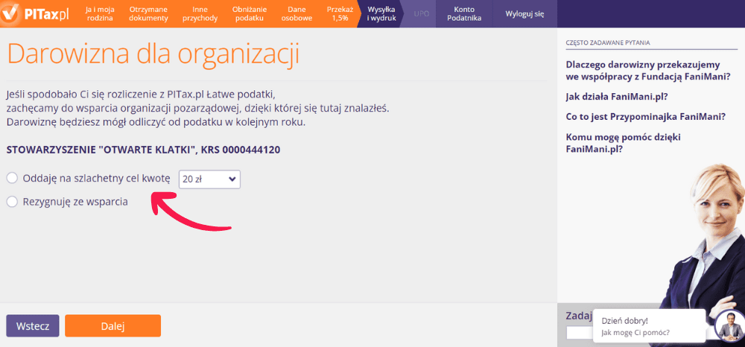Go to 'Otrzymane dokumenty' step
The height and width of the screenshot is (347, 745).
tap(149, 13)
